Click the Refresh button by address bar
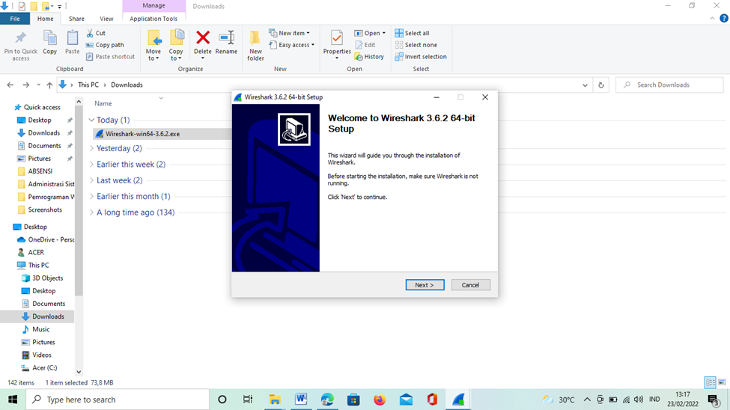 601,85
